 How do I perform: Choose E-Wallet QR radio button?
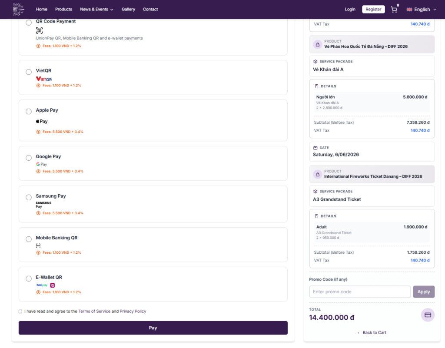click(29, 278)
